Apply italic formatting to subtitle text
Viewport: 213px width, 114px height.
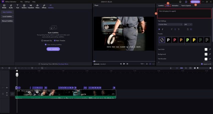tap(162, 29)
